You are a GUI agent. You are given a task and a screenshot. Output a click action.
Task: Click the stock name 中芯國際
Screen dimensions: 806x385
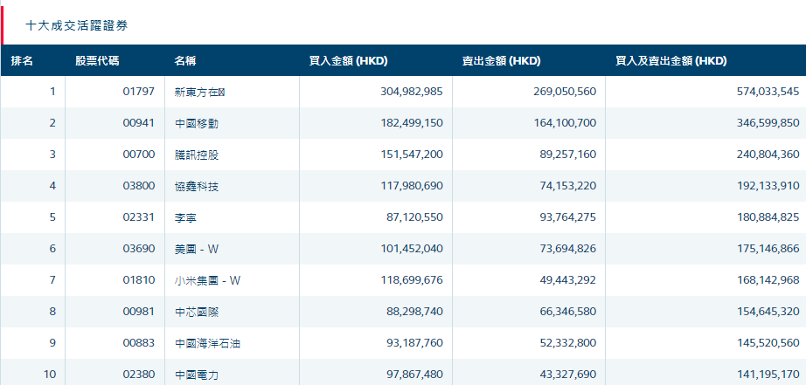[x=197, y=313]
